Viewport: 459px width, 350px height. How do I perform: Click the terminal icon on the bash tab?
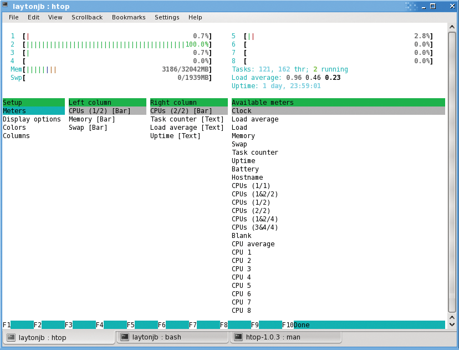click(124, 337)
